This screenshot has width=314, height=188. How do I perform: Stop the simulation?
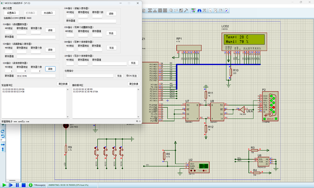(24, 185)
